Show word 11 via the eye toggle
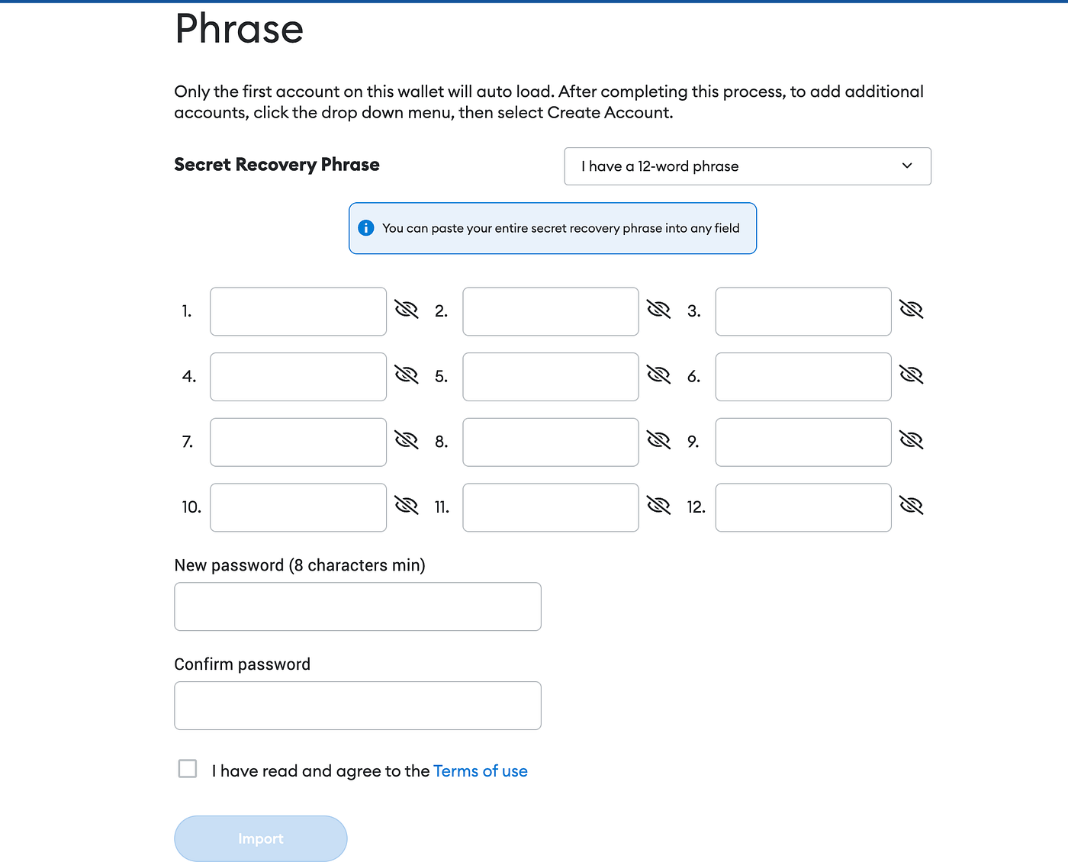The image size is (1068, 862). point(658,506)
